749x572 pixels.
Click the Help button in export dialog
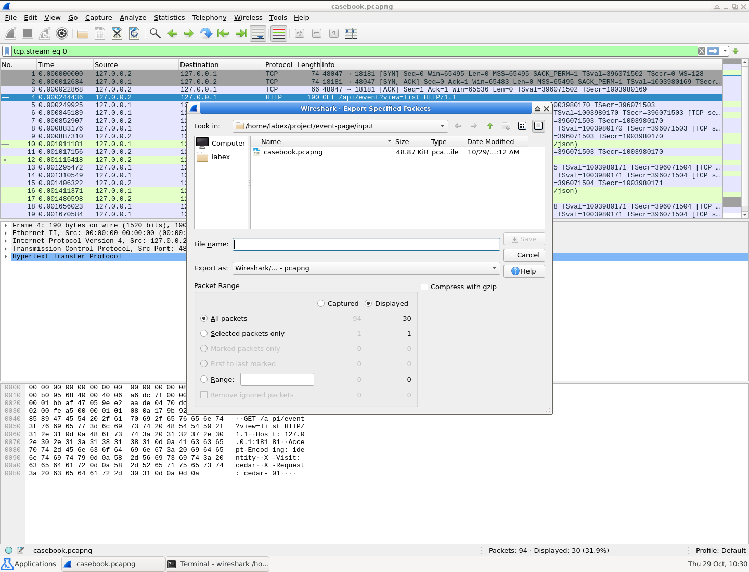click(524, 271)
